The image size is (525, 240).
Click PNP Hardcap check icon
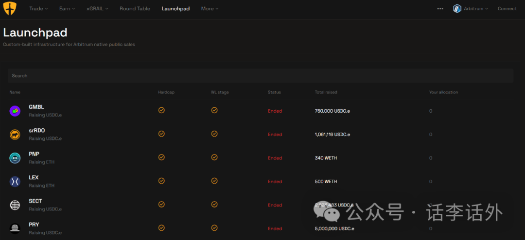(161, 157)
